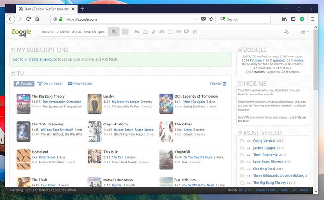Open the language flag dropdown
324x200 pixels.
[305, 32]
